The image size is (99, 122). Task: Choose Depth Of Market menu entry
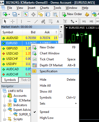(55, 65)
